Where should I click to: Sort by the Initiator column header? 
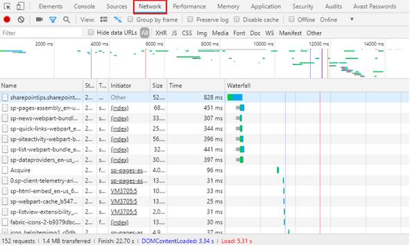pyautogui.click(x=129, y=85)
